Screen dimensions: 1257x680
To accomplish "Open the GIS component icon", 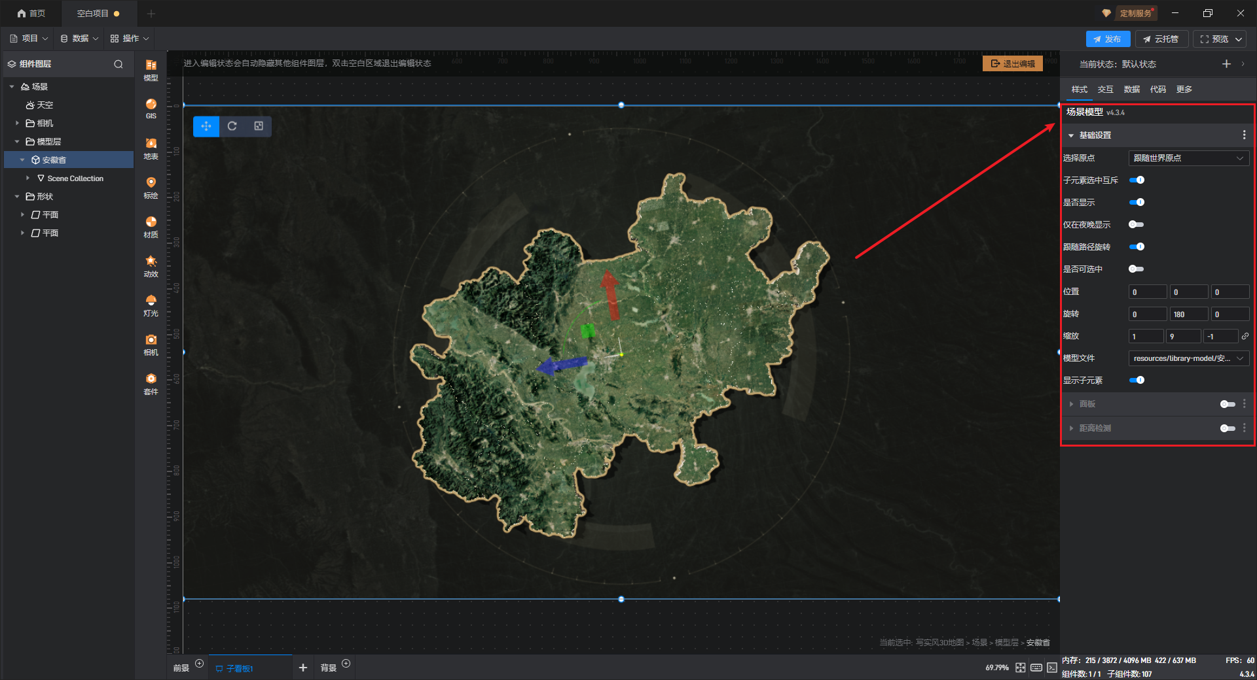I will point(151,108).
